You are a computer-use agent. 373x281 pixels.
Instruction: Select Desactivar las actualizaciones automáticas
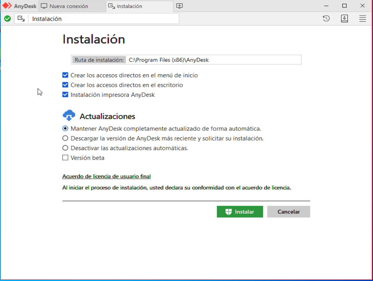coord(65,148)
